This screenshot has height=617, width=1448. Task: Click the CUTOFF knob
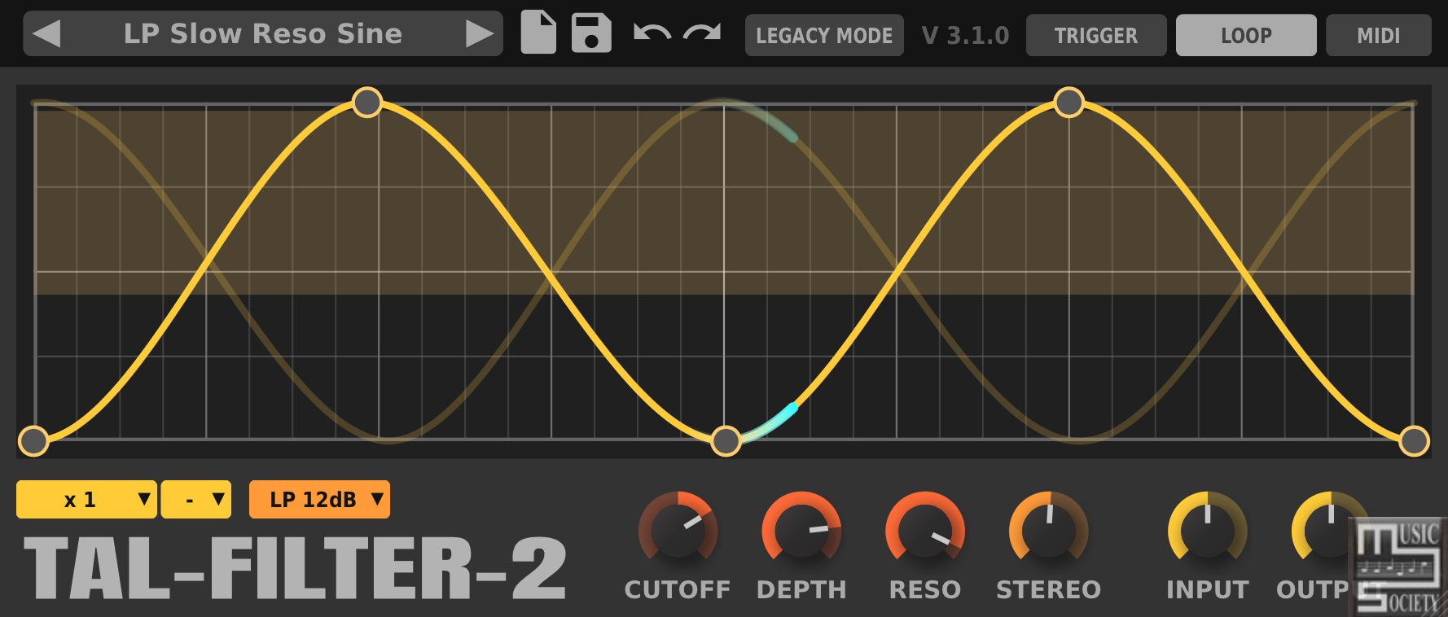tap(678, 531)
